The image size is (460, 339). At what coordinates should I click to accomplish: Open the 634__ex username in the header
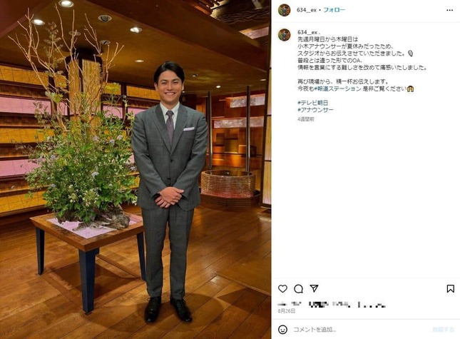tap(307, 10)
